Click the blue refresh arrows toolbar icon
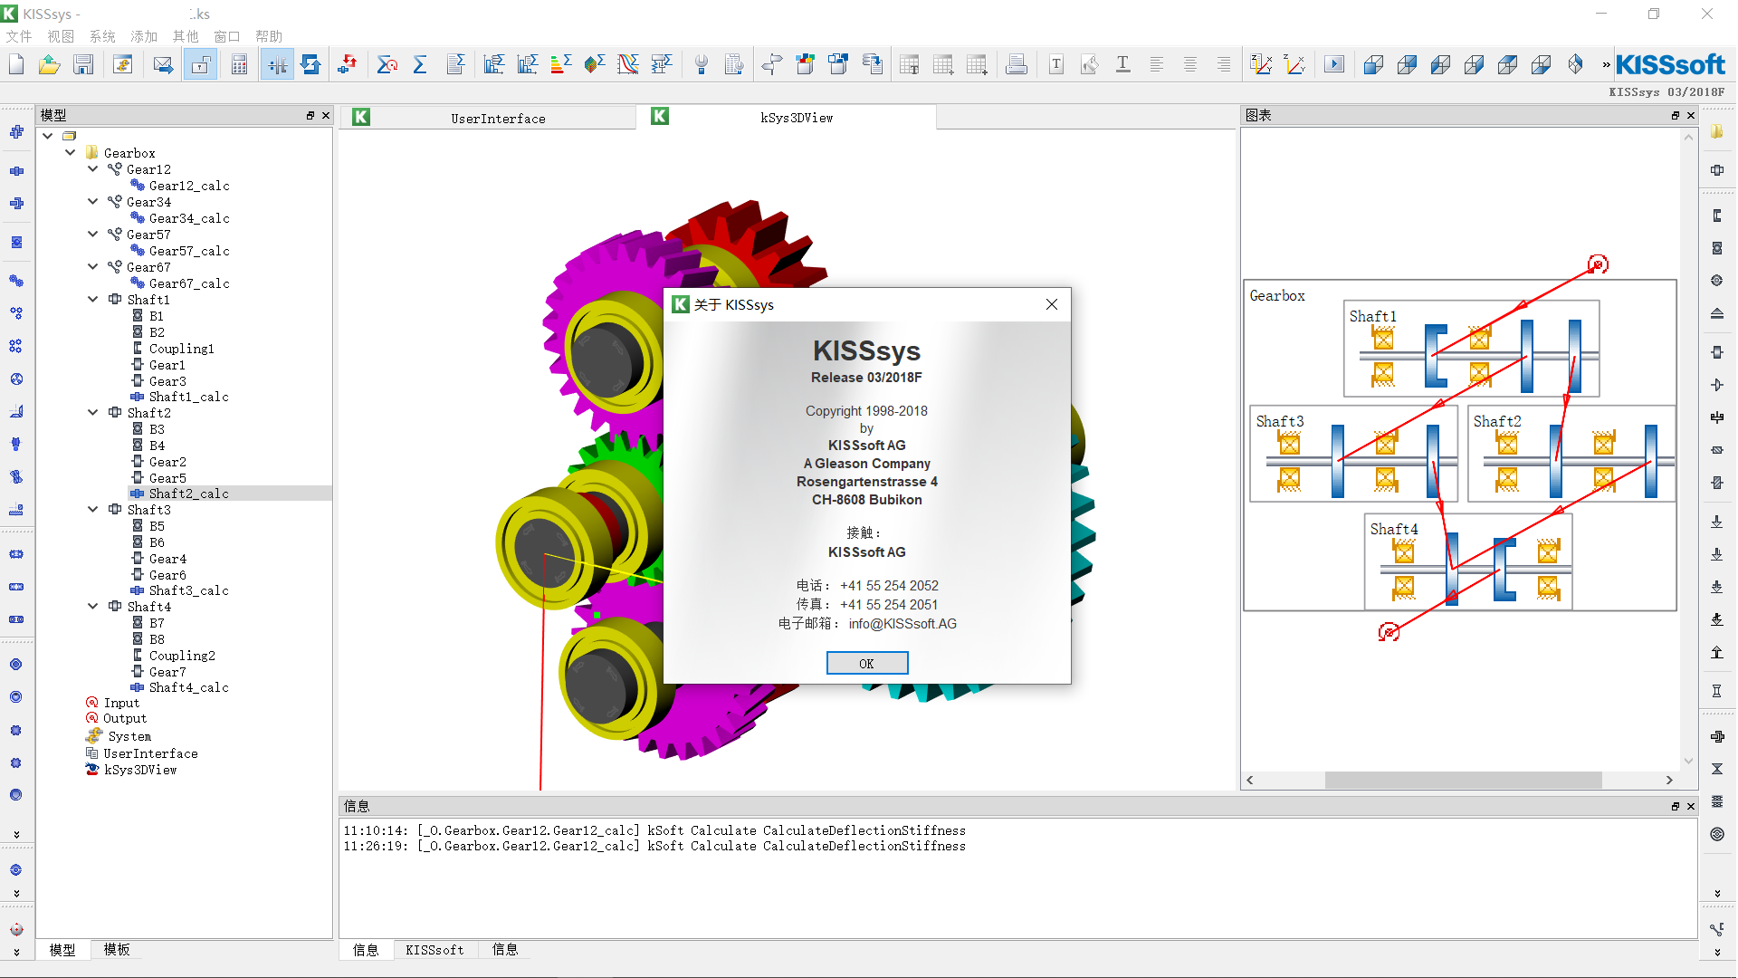This screenshot has width=1738, height=978. [310, 64]
